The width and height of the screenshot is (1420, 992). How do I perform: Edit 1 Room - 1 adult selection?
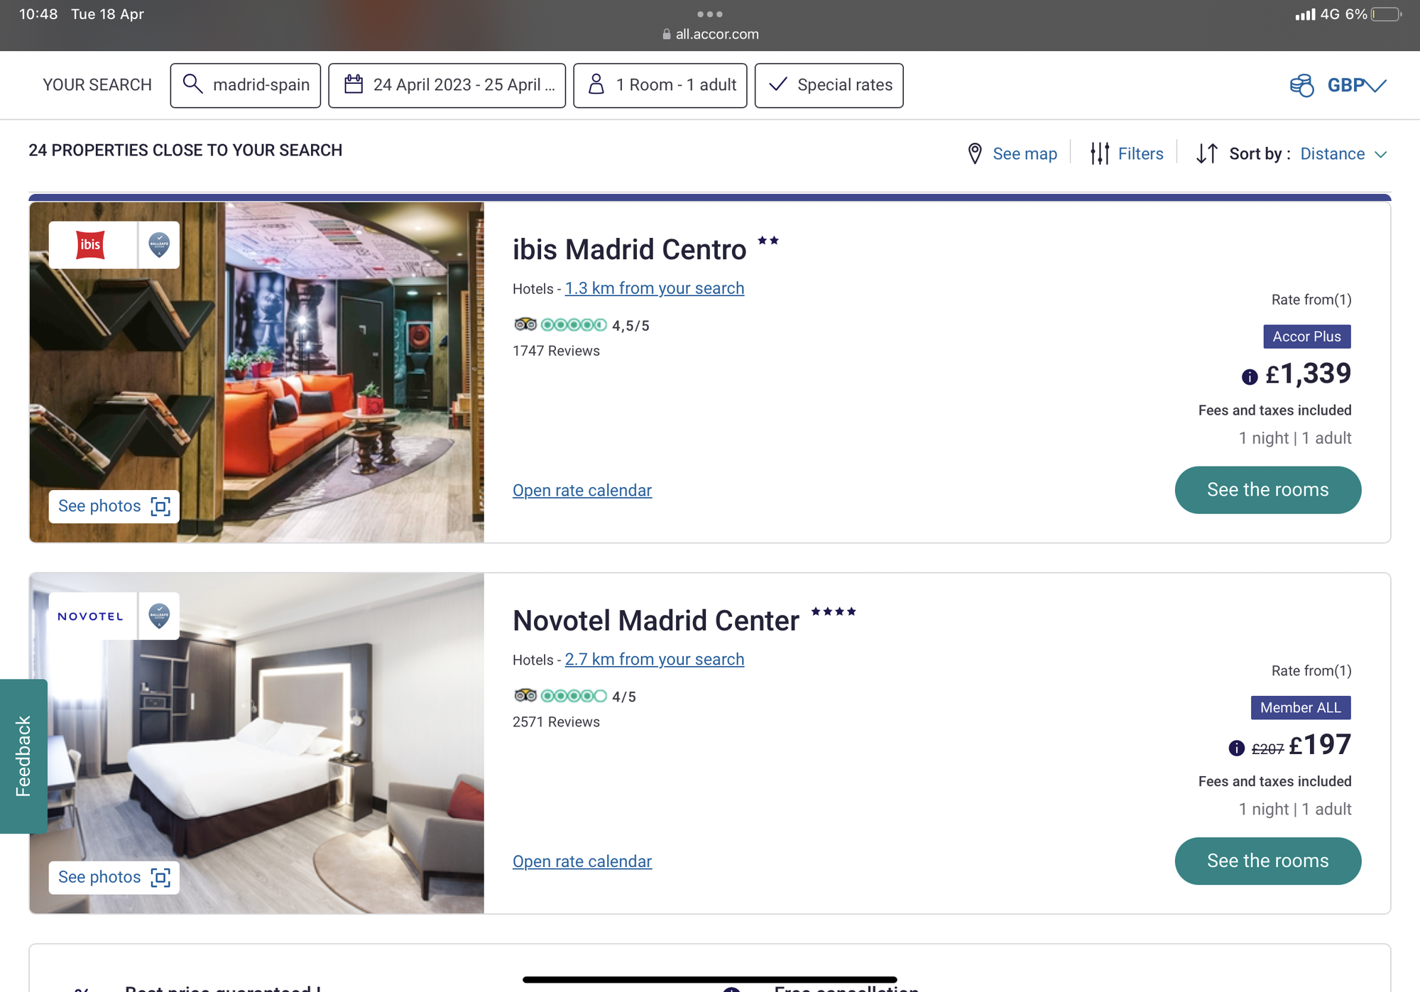660,85
